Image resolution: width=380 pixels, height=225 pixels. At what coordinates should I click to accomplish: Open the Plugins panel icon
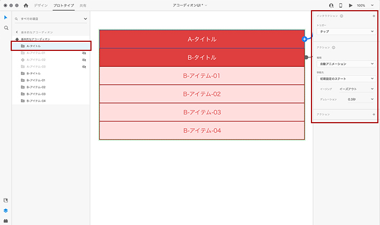pyautogui.click(x=6, y=221)
